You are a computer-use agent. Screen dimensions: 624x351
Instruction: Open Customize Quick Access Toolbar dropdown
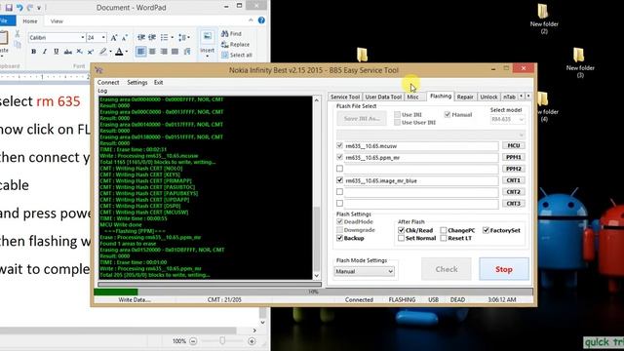(x=39, y=8)
